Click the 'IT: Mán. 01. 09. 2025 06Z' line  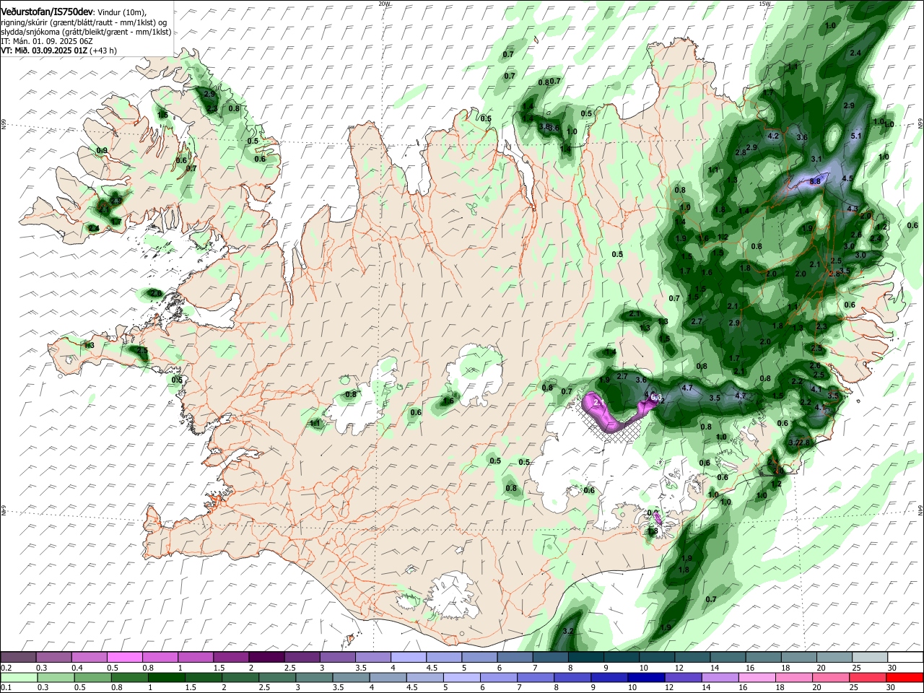46,41
